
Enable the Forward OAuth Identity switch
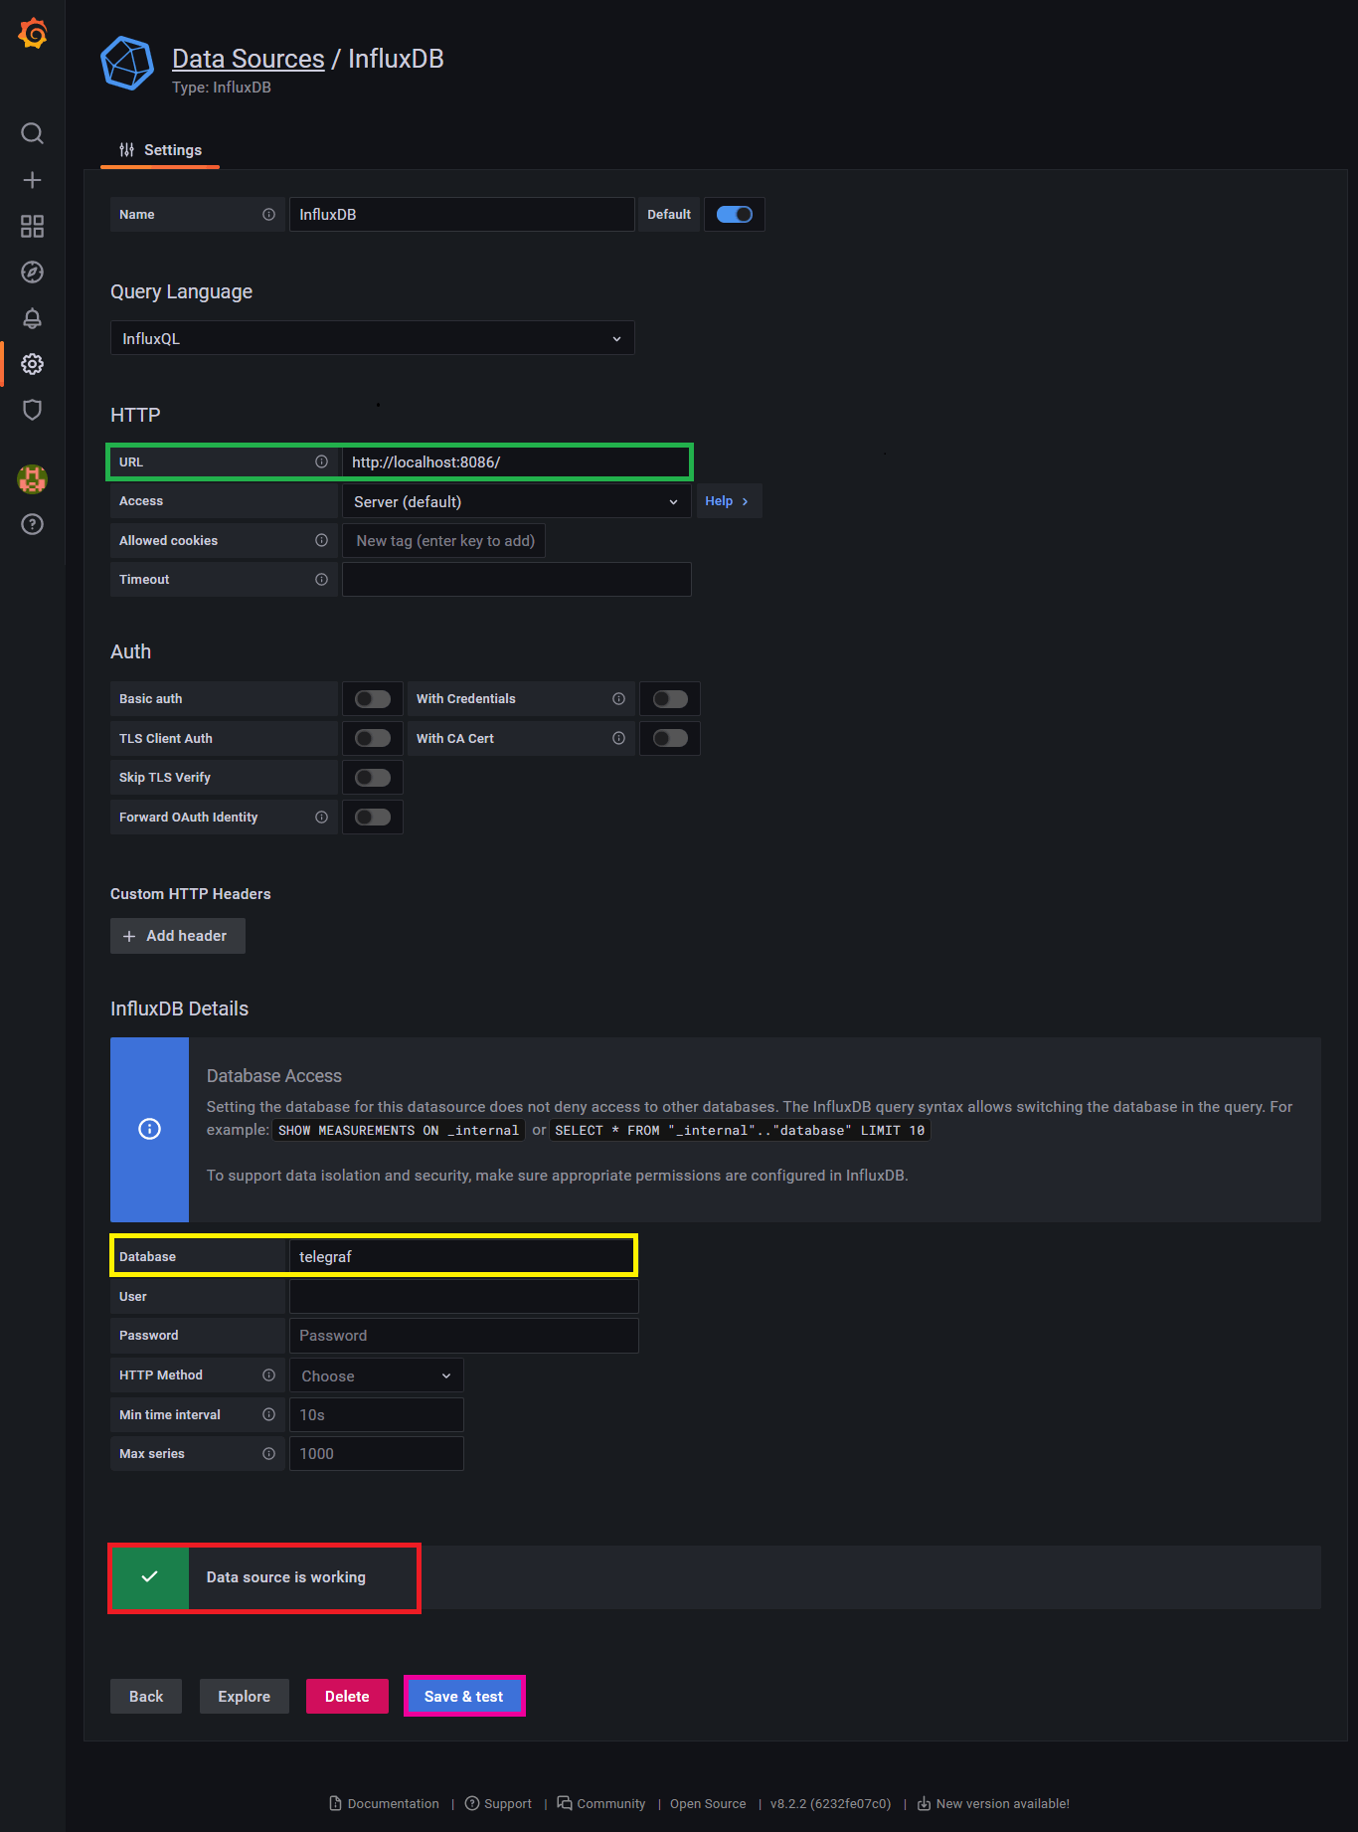click(x=373, y=818)
